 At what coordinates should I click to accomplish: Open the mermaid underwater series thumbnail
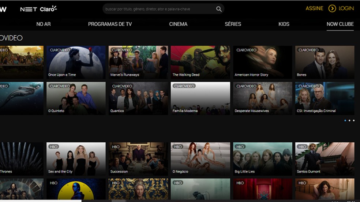[22, 98]
